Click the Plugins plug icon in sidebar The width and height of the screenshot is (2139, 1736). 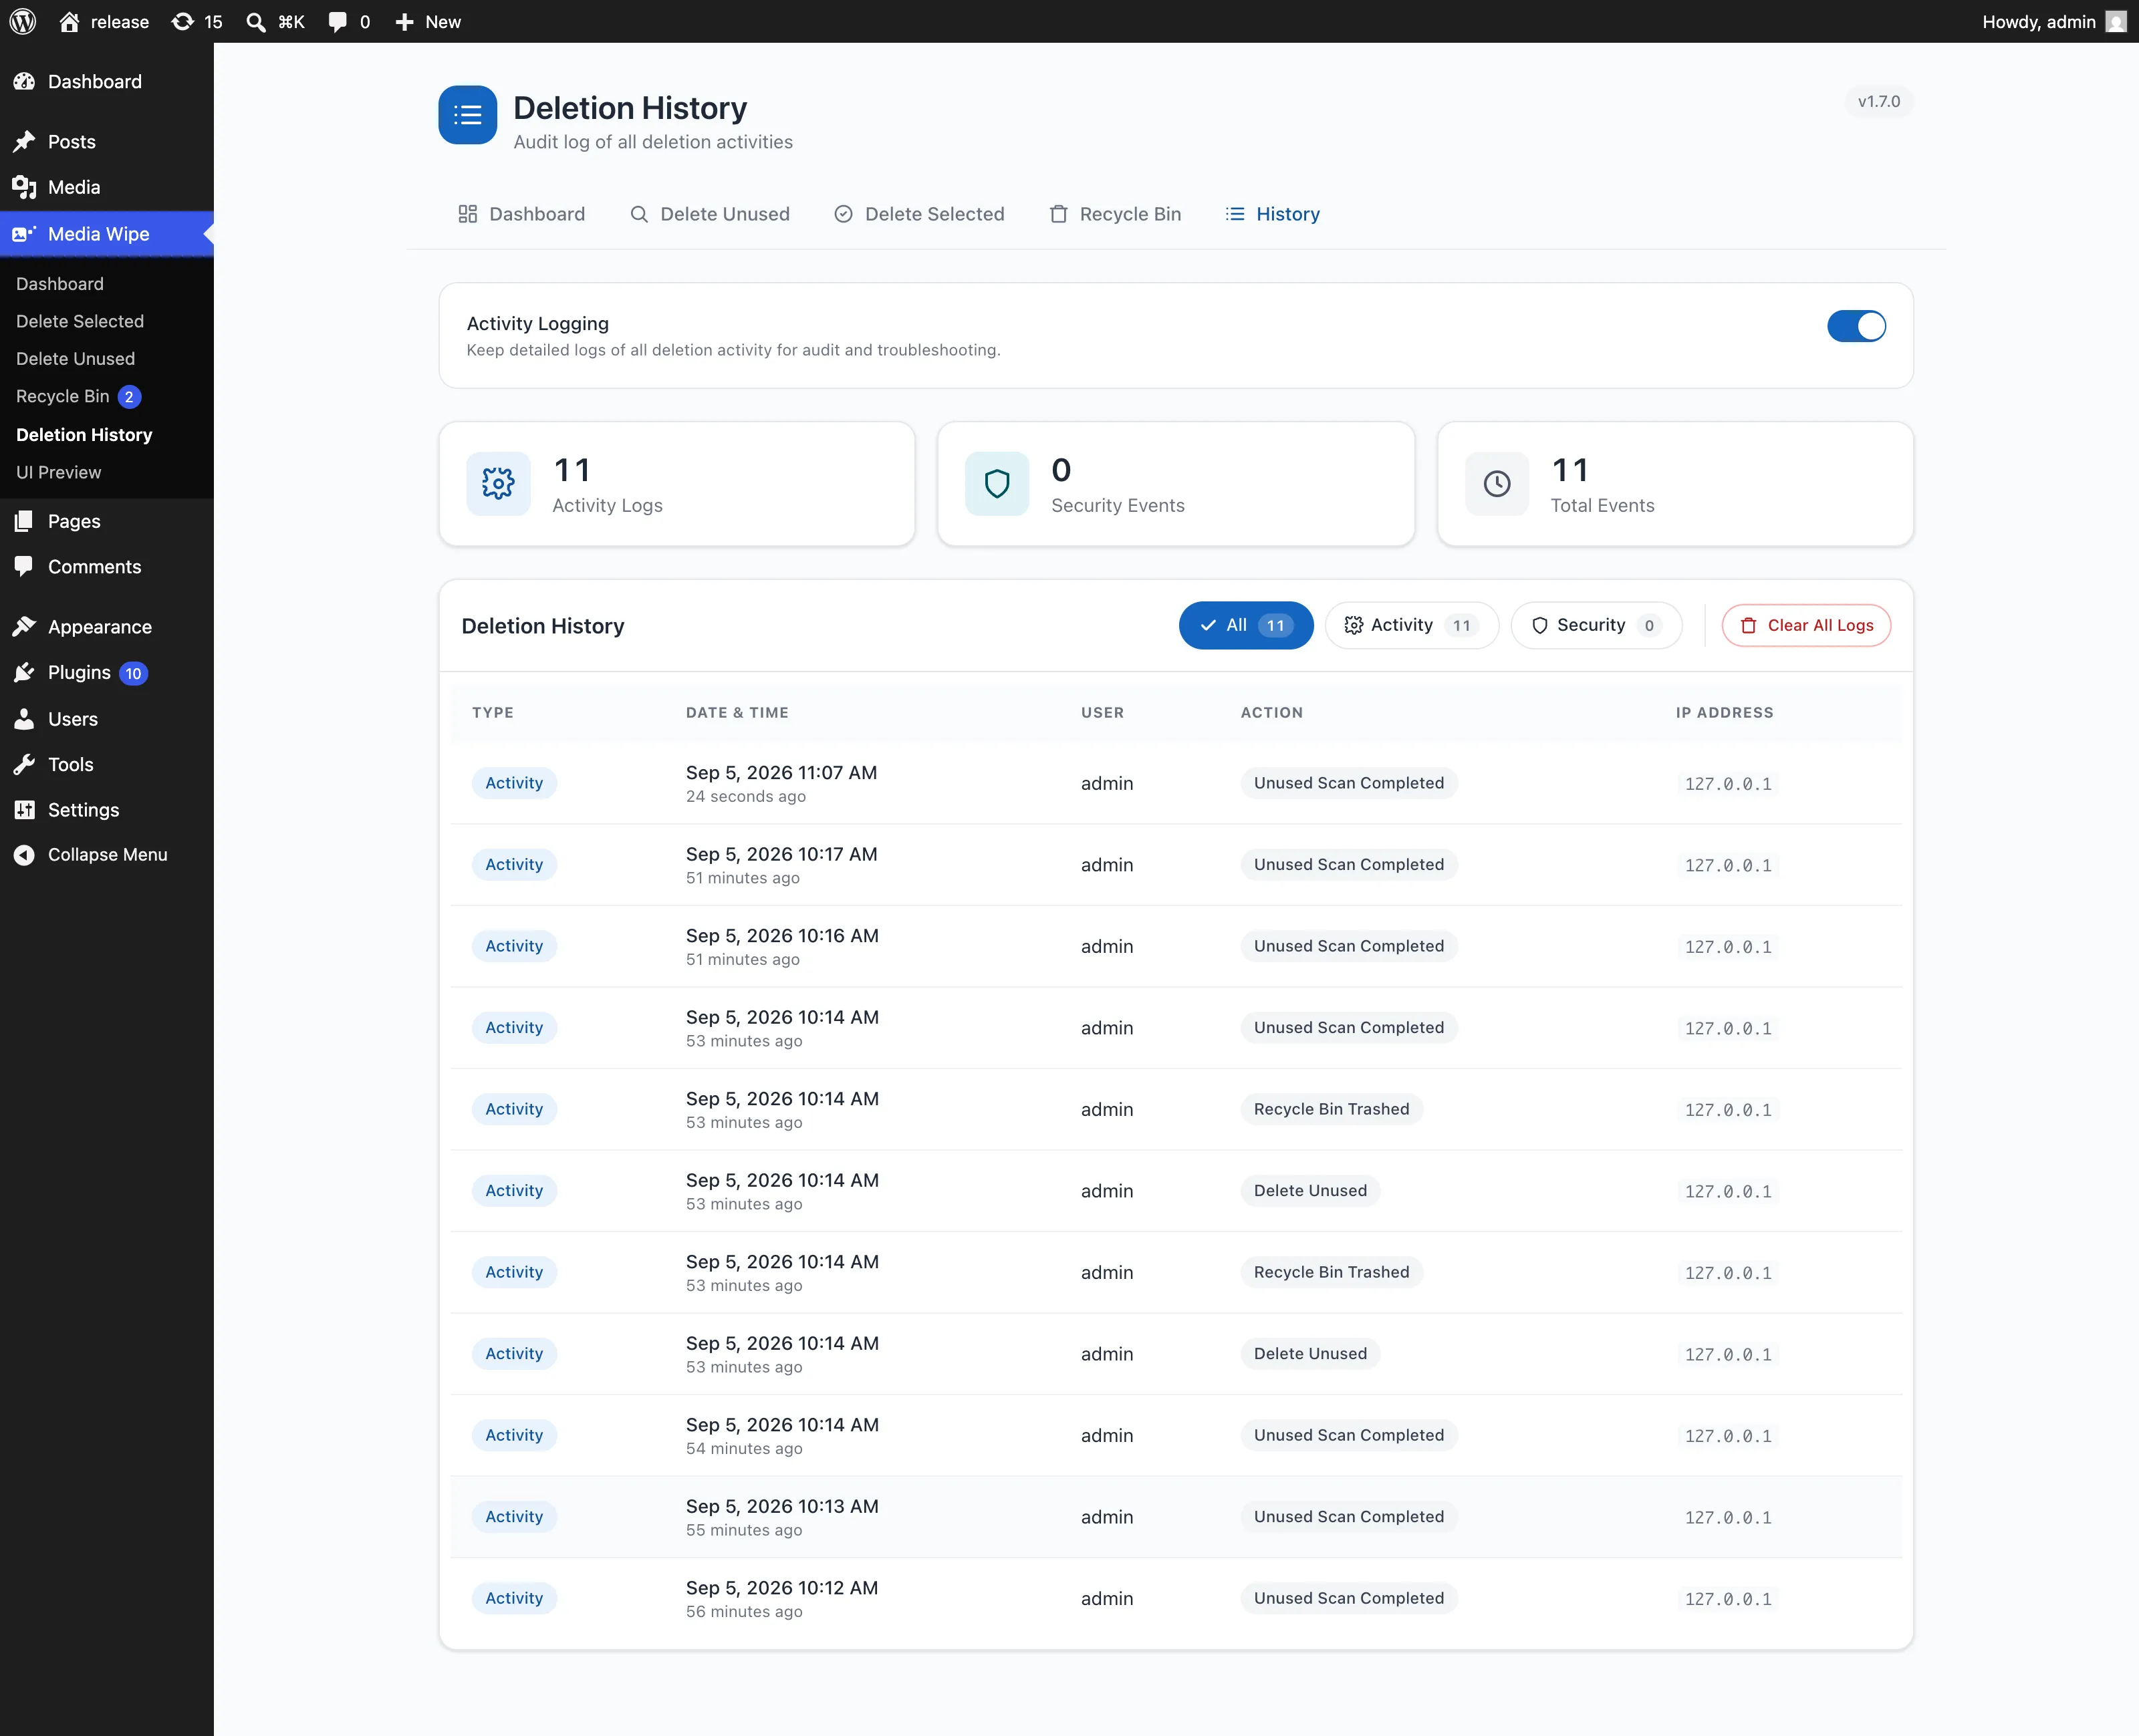click(24, 673)
